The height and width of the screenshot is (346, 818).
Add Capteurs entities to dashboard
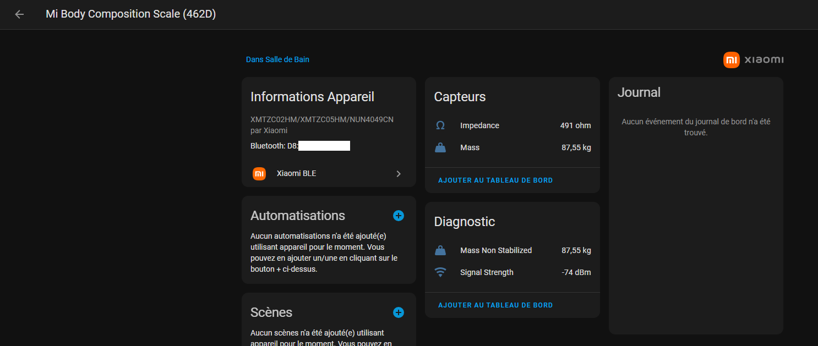click(495, 180)
